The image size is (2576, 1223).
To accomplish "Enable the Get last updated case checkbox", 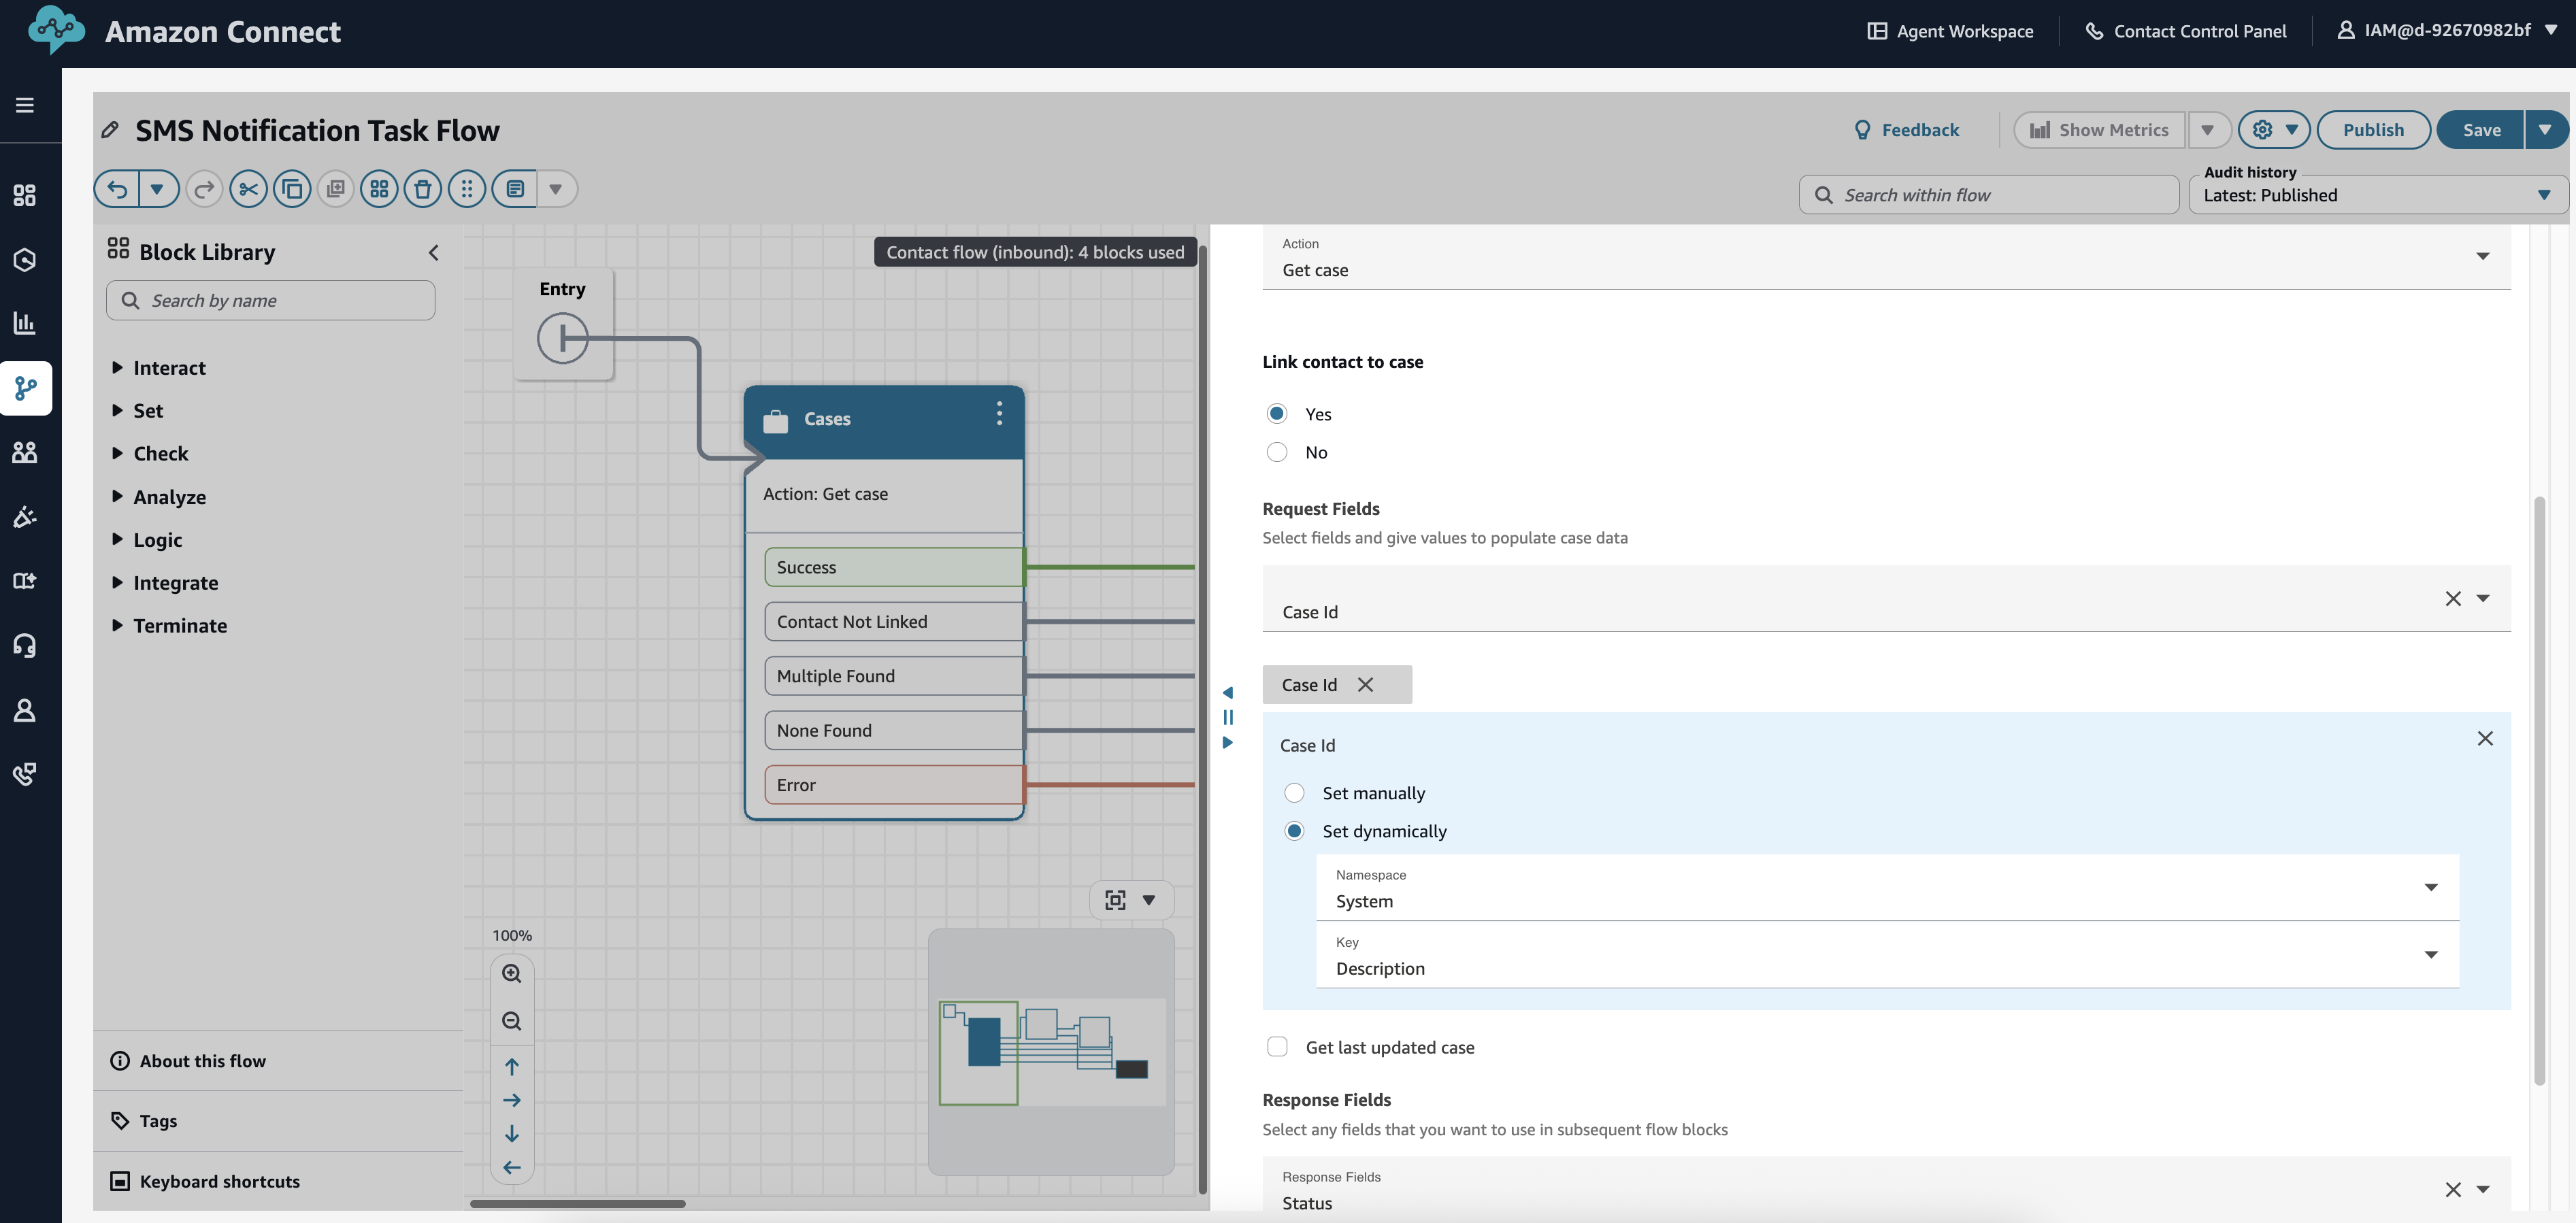I will click(1277, 1047).
